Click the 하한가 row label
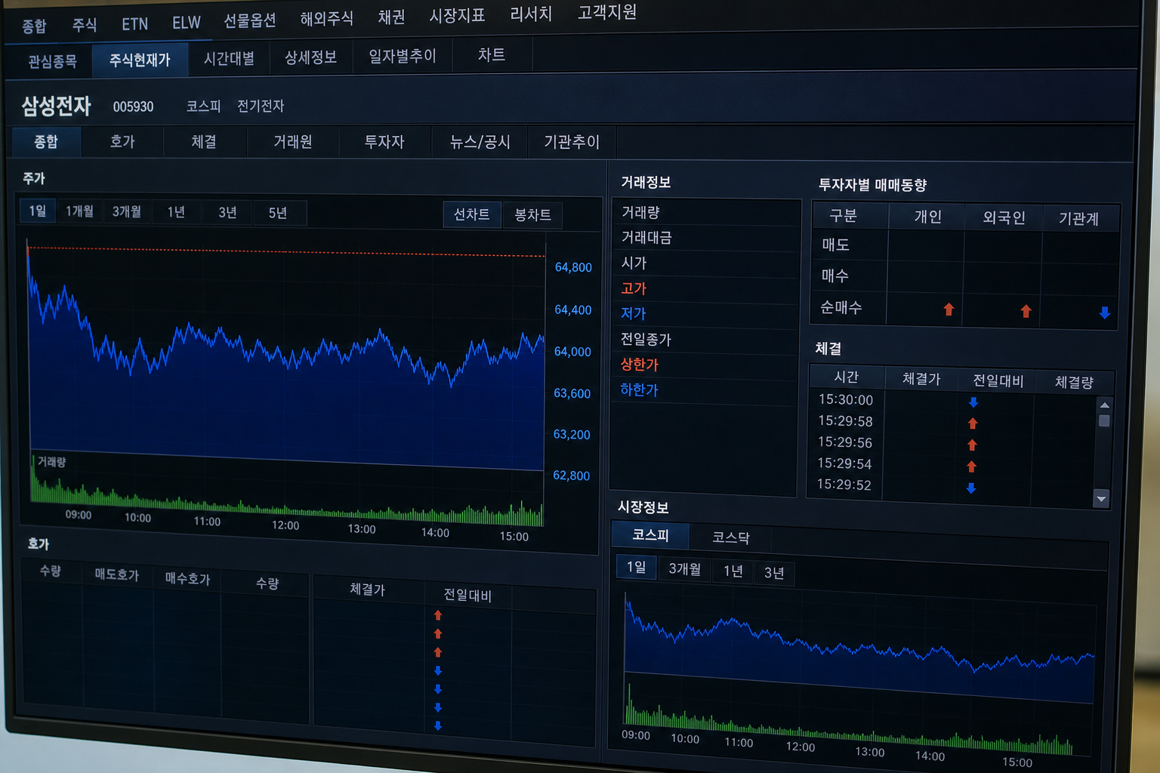Screen dimensions: 1160x773 pyautogui.click(x=639, y=390)
